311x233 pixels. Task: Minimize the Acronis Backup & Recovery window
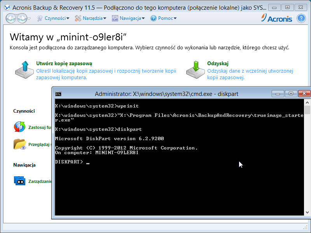pos(274,7)
